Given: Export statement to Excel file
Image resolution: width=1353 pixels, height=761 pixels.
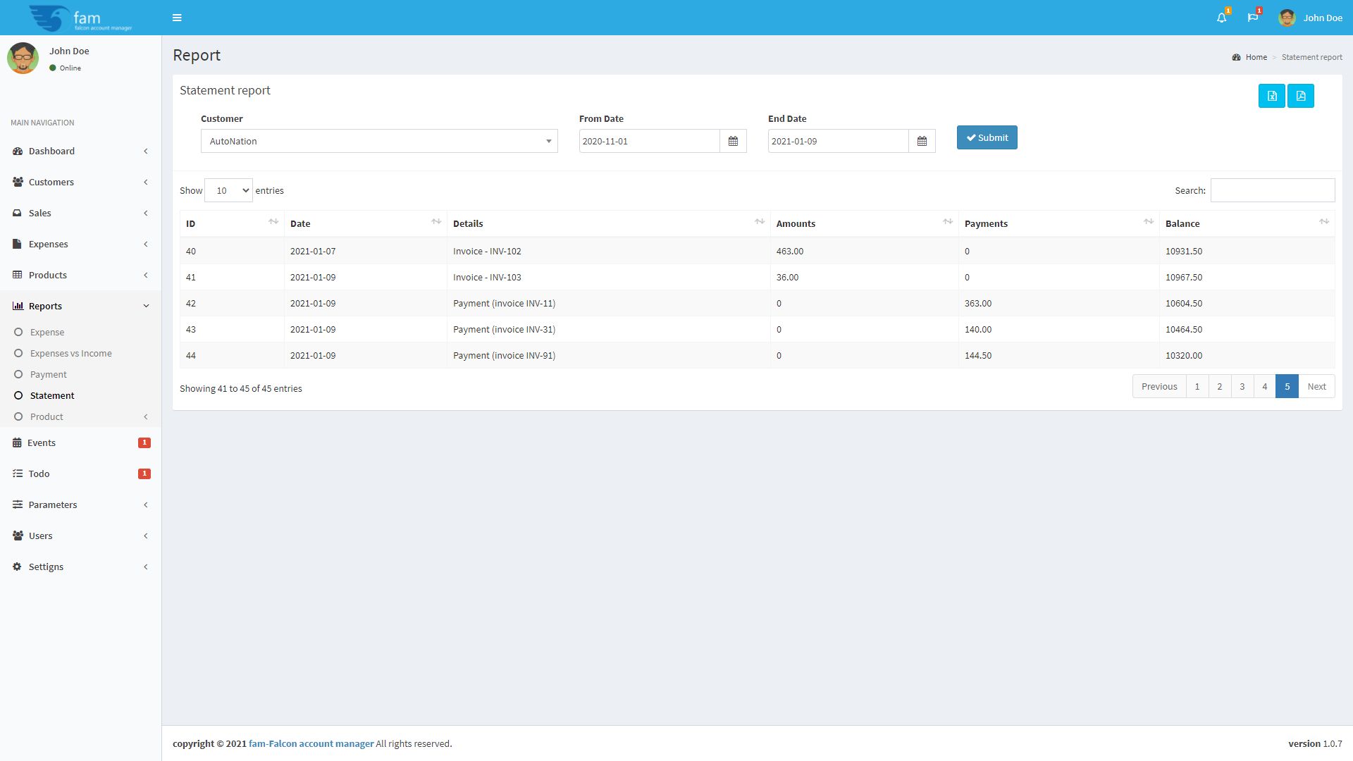Looking at the screenshot, I should 1271,96.
